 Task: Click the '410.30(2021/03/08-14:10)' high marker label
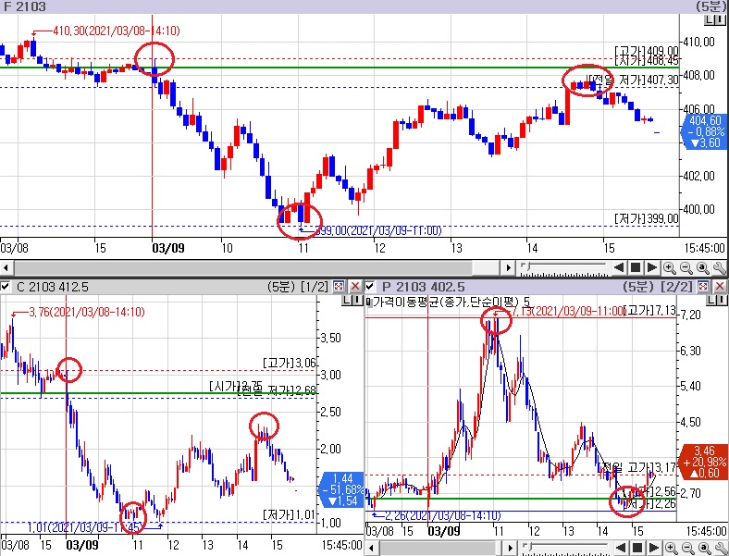pyautogui.click(x=117, y=31)
